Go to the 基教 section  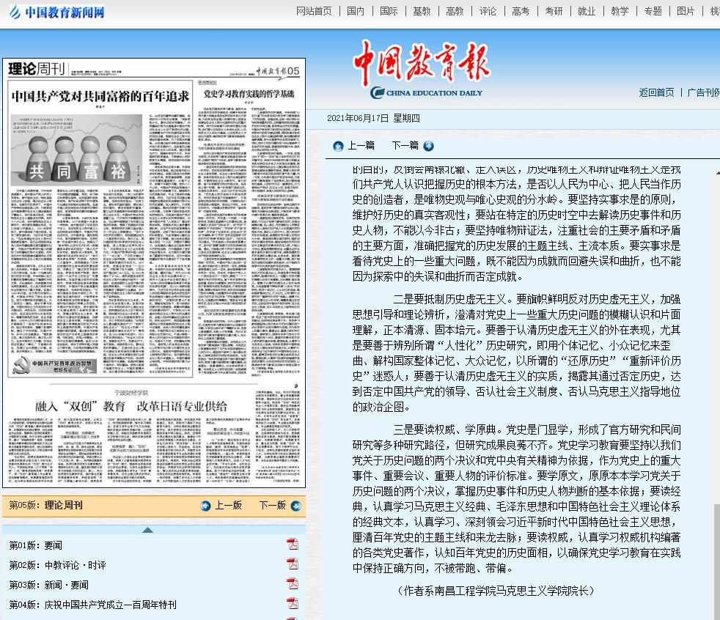point(422,11)
